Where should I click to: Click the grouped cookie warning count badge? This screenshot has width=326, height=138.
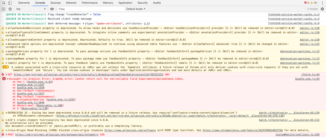tap(6, 67)
